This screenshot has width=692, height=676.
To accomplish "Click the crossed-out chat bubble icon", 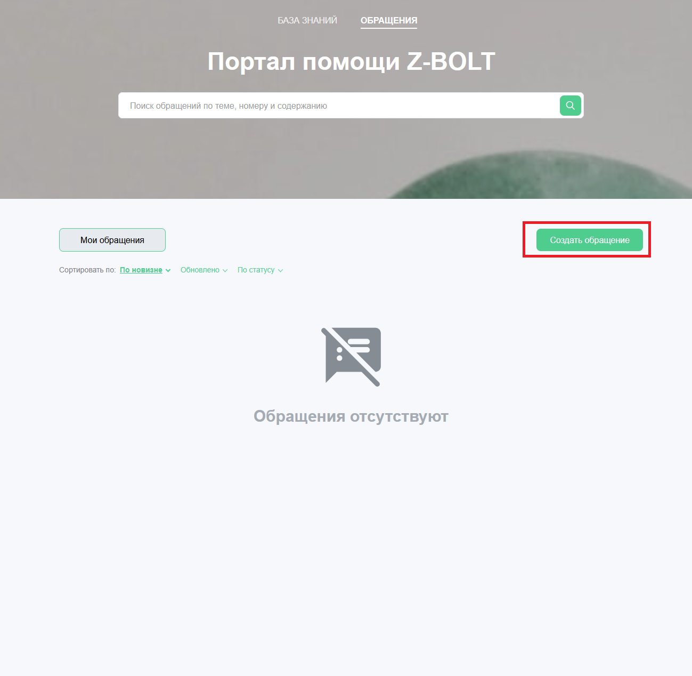I will click(x=351, y=357).
